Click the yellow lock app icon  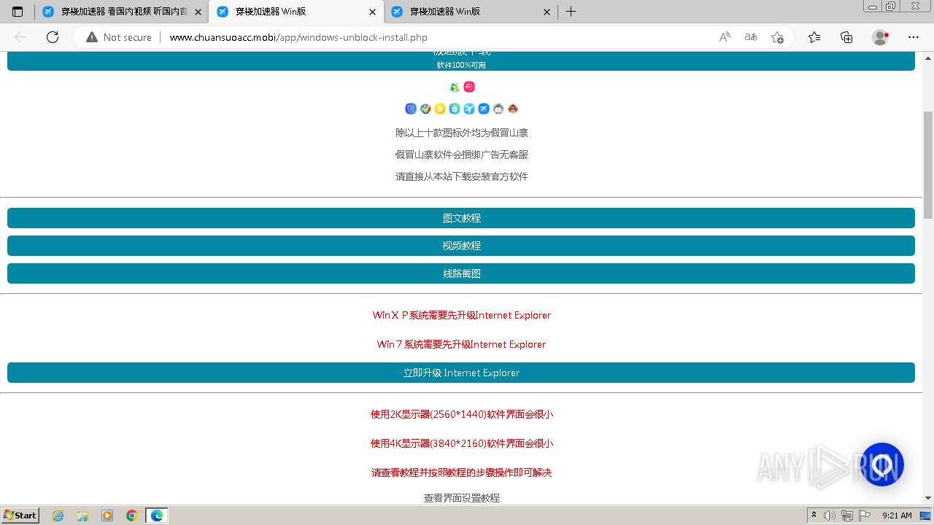click(x=440, y=109)
